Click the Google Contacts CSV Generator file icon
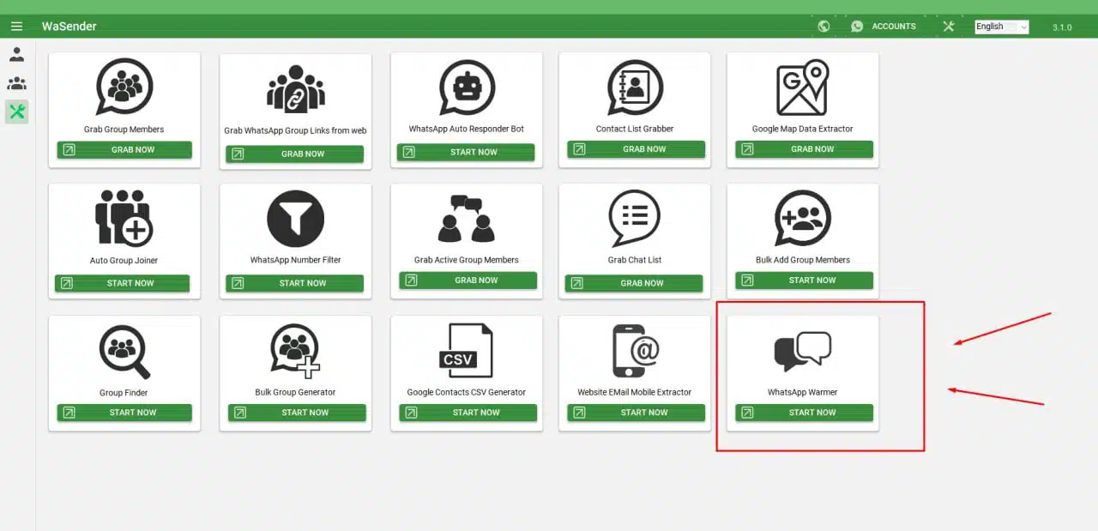1098x531 pixels. [x=466, y=350]
